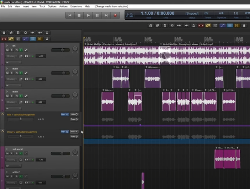Bypass the Mix ValhallaVintageVerb envelope

[x=65, y=114]
